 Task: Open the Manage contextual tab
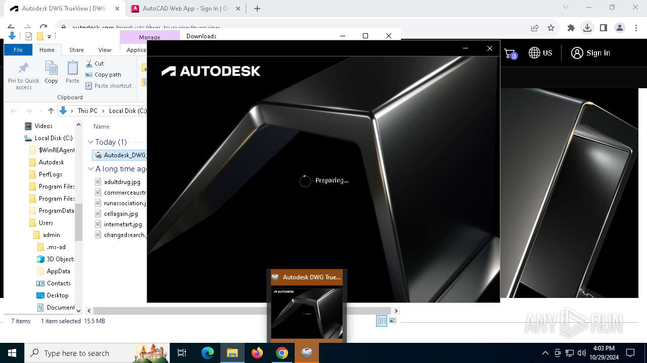[x=150, y=37]
